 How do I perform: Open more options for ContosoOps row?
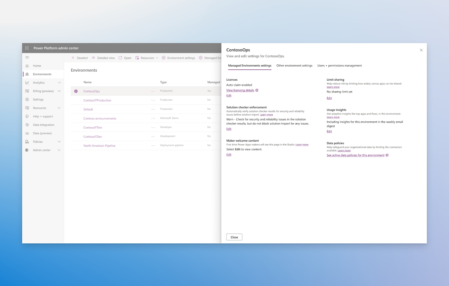pos(153,91)
